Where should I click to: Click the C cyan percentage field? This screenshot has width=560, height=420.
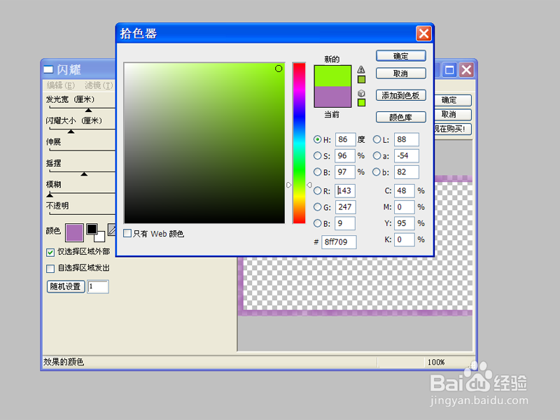(405, 190)
